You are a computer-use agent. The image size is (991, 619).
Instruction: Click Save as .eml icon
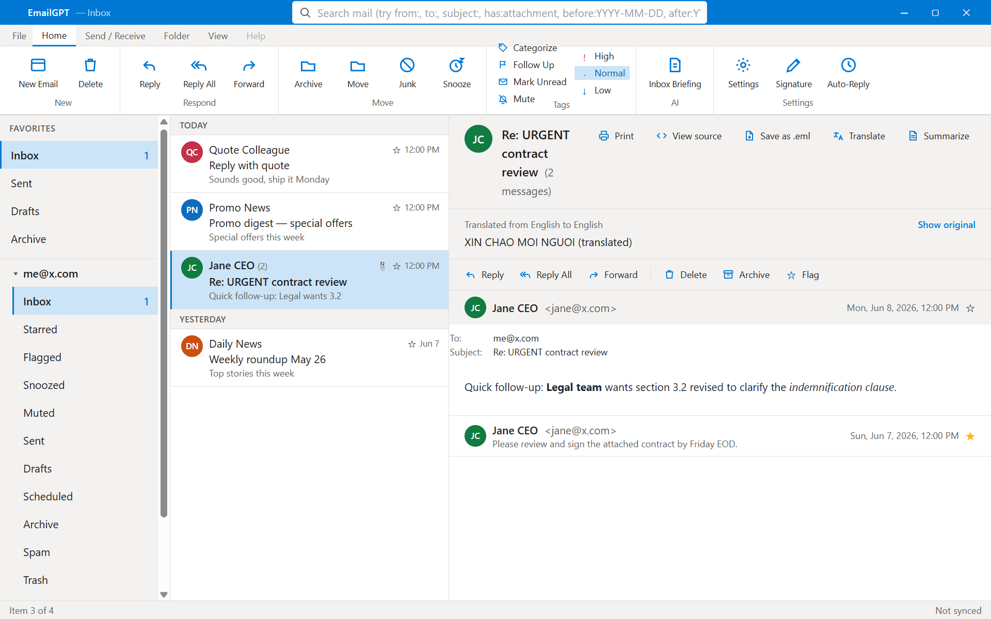pos(749,136)
